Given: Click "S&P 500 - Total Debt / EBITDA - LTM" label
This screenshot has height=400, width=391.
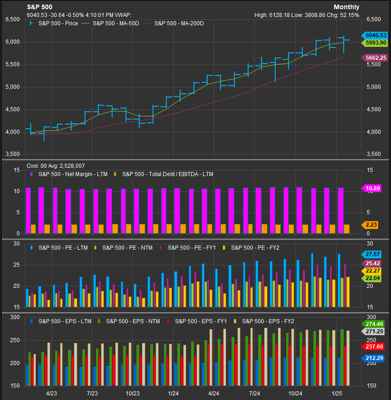Looking at the screenshot, I should click(x=167, y=174).
